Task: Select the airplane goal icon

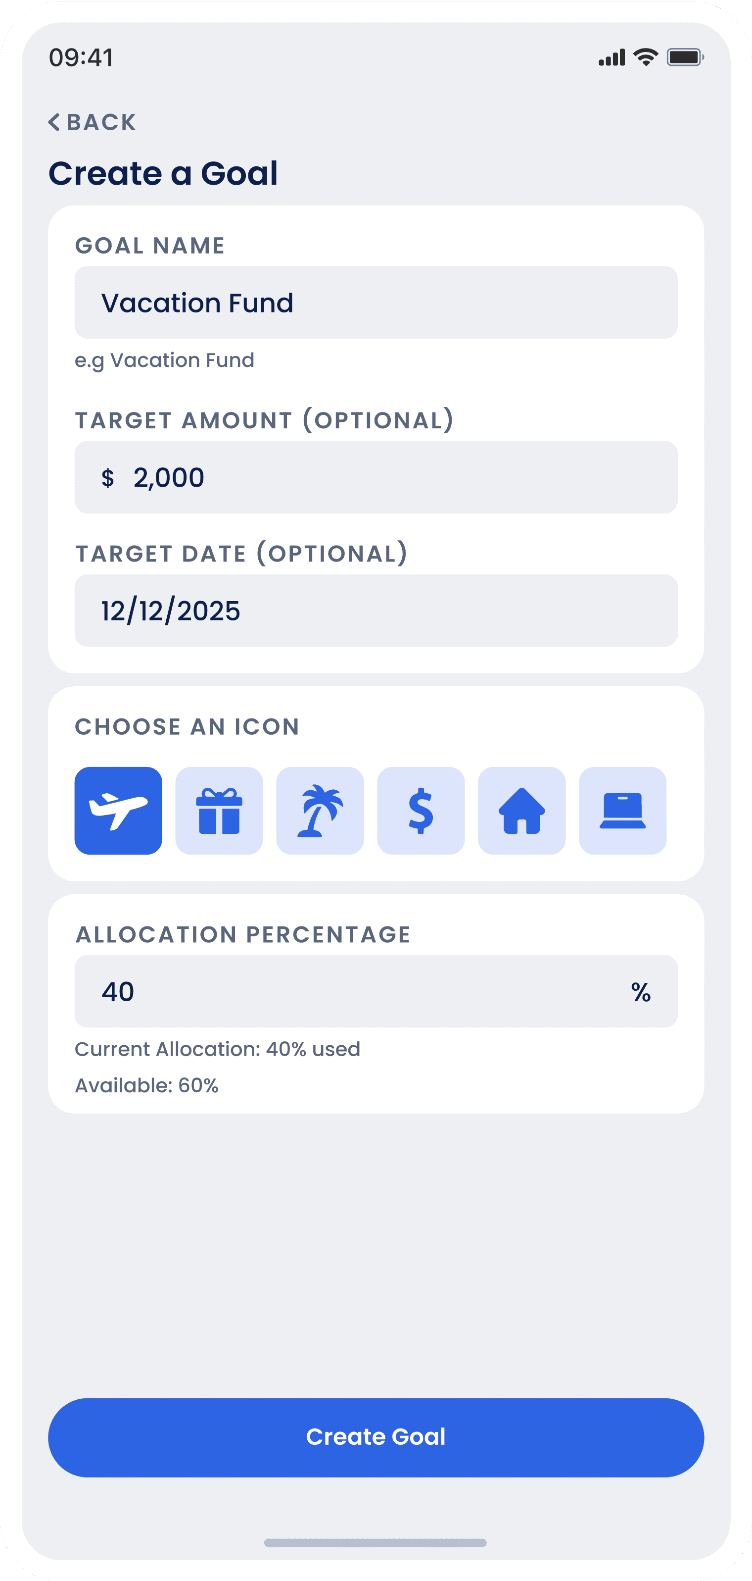Action: [x=118, y=810]
